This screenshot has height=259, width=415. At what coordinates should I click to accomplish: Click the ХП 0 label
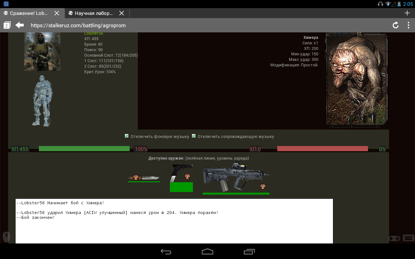[255, 149]
